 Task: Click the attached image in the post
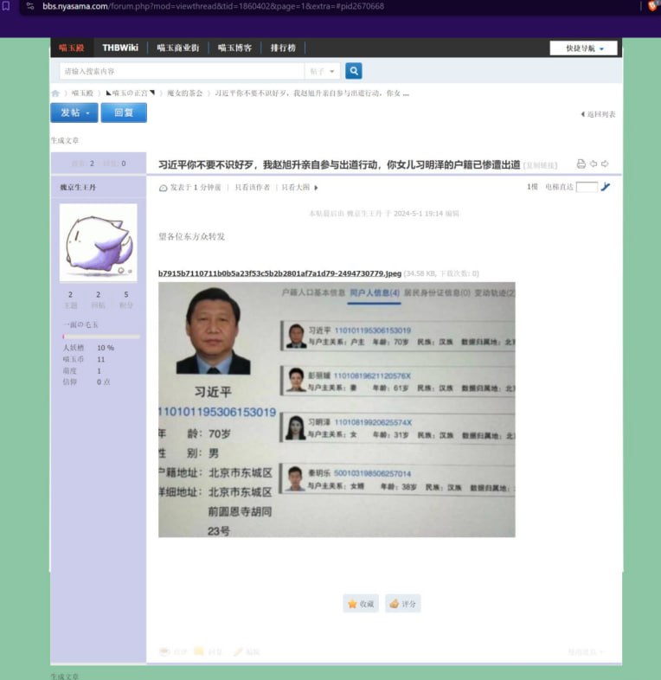337,410
